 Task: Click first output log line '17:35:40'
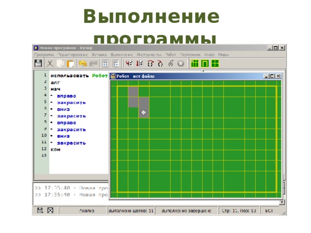pos(71,188)
